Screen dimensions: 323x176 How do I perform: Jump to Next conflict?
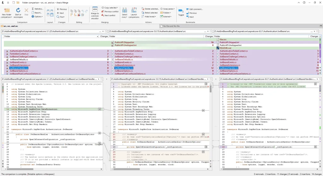109,15
